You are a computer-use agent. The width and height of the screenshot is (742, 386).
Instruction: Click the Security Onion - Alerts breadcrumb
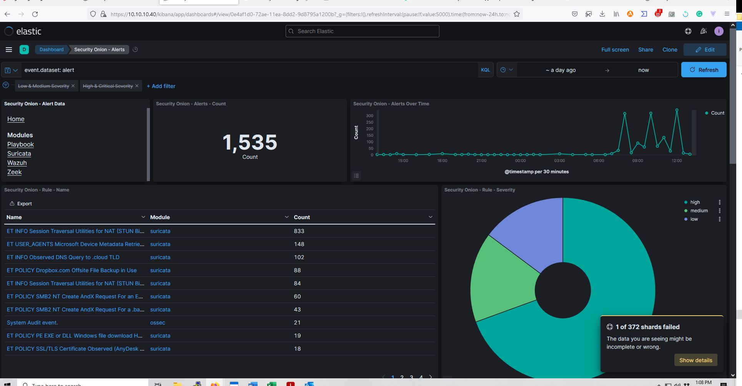[99, 50]
